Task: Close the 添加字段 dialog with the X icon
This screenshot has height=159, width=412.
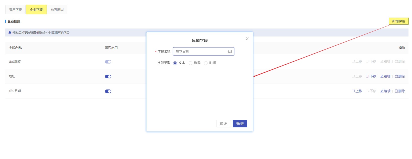Action: pos(247,38)
